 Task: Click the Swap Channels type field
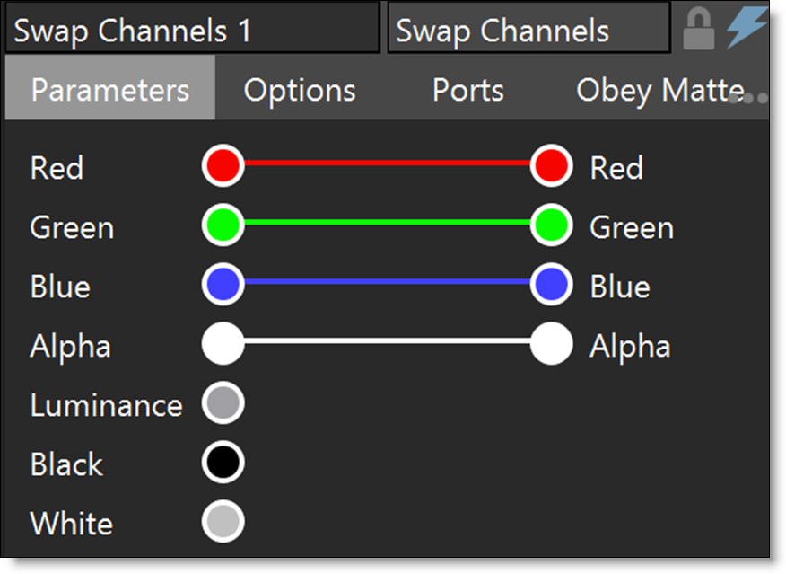coord(528,29)
